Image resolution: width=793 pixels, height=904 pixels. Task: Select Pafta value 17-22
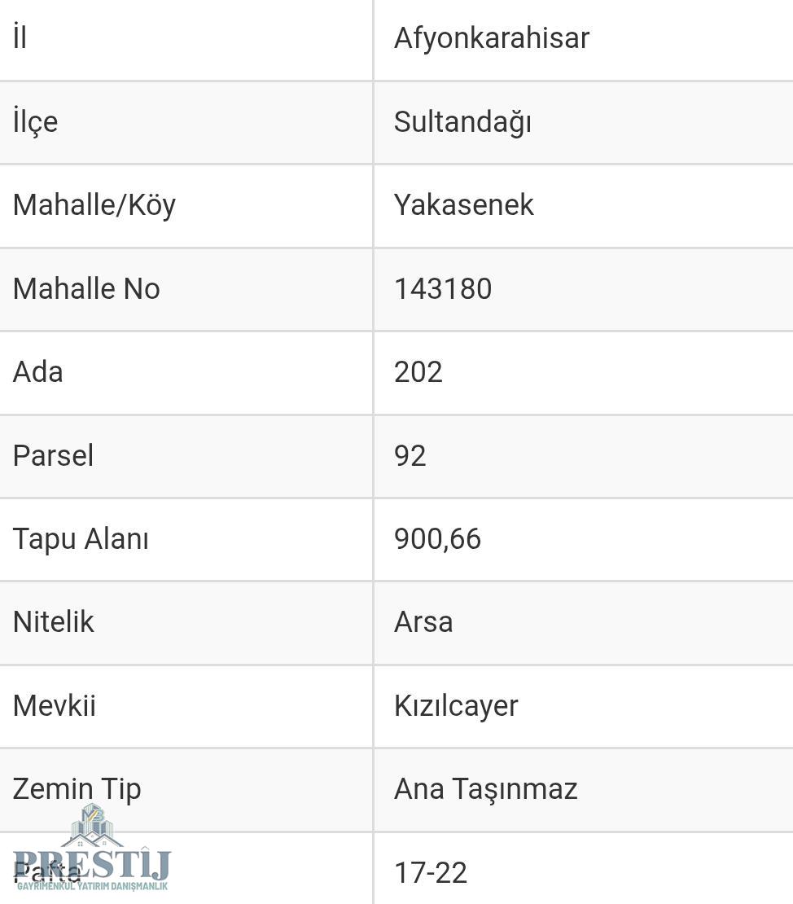(431, 873)
